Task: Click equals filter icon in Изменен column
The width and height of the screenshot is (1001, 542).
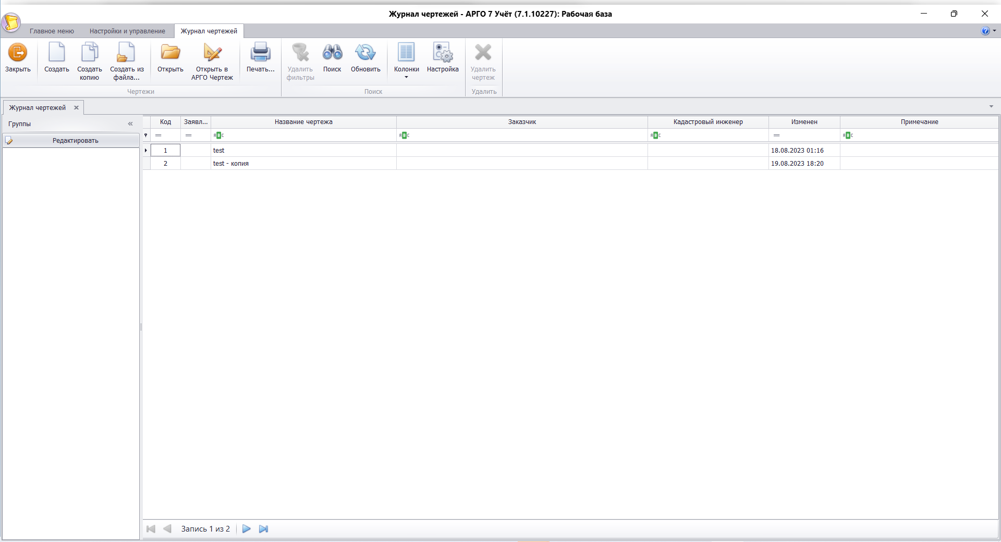Action: (x=777, y=135)
